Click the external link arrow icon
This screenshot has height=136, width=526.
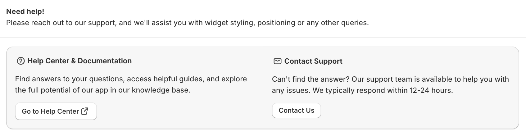pyautogui.click(x=84, y=111)
